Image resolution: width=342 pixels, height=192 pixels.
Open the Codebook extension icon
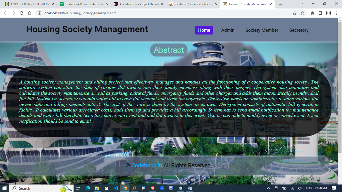coord(328,13)
